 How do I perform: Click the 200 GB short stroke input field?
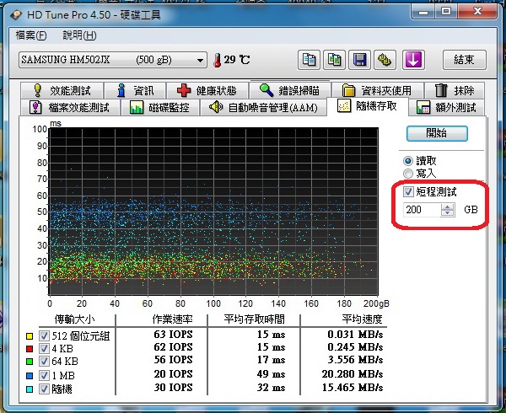pyautogui.click(x=423, y=210)
